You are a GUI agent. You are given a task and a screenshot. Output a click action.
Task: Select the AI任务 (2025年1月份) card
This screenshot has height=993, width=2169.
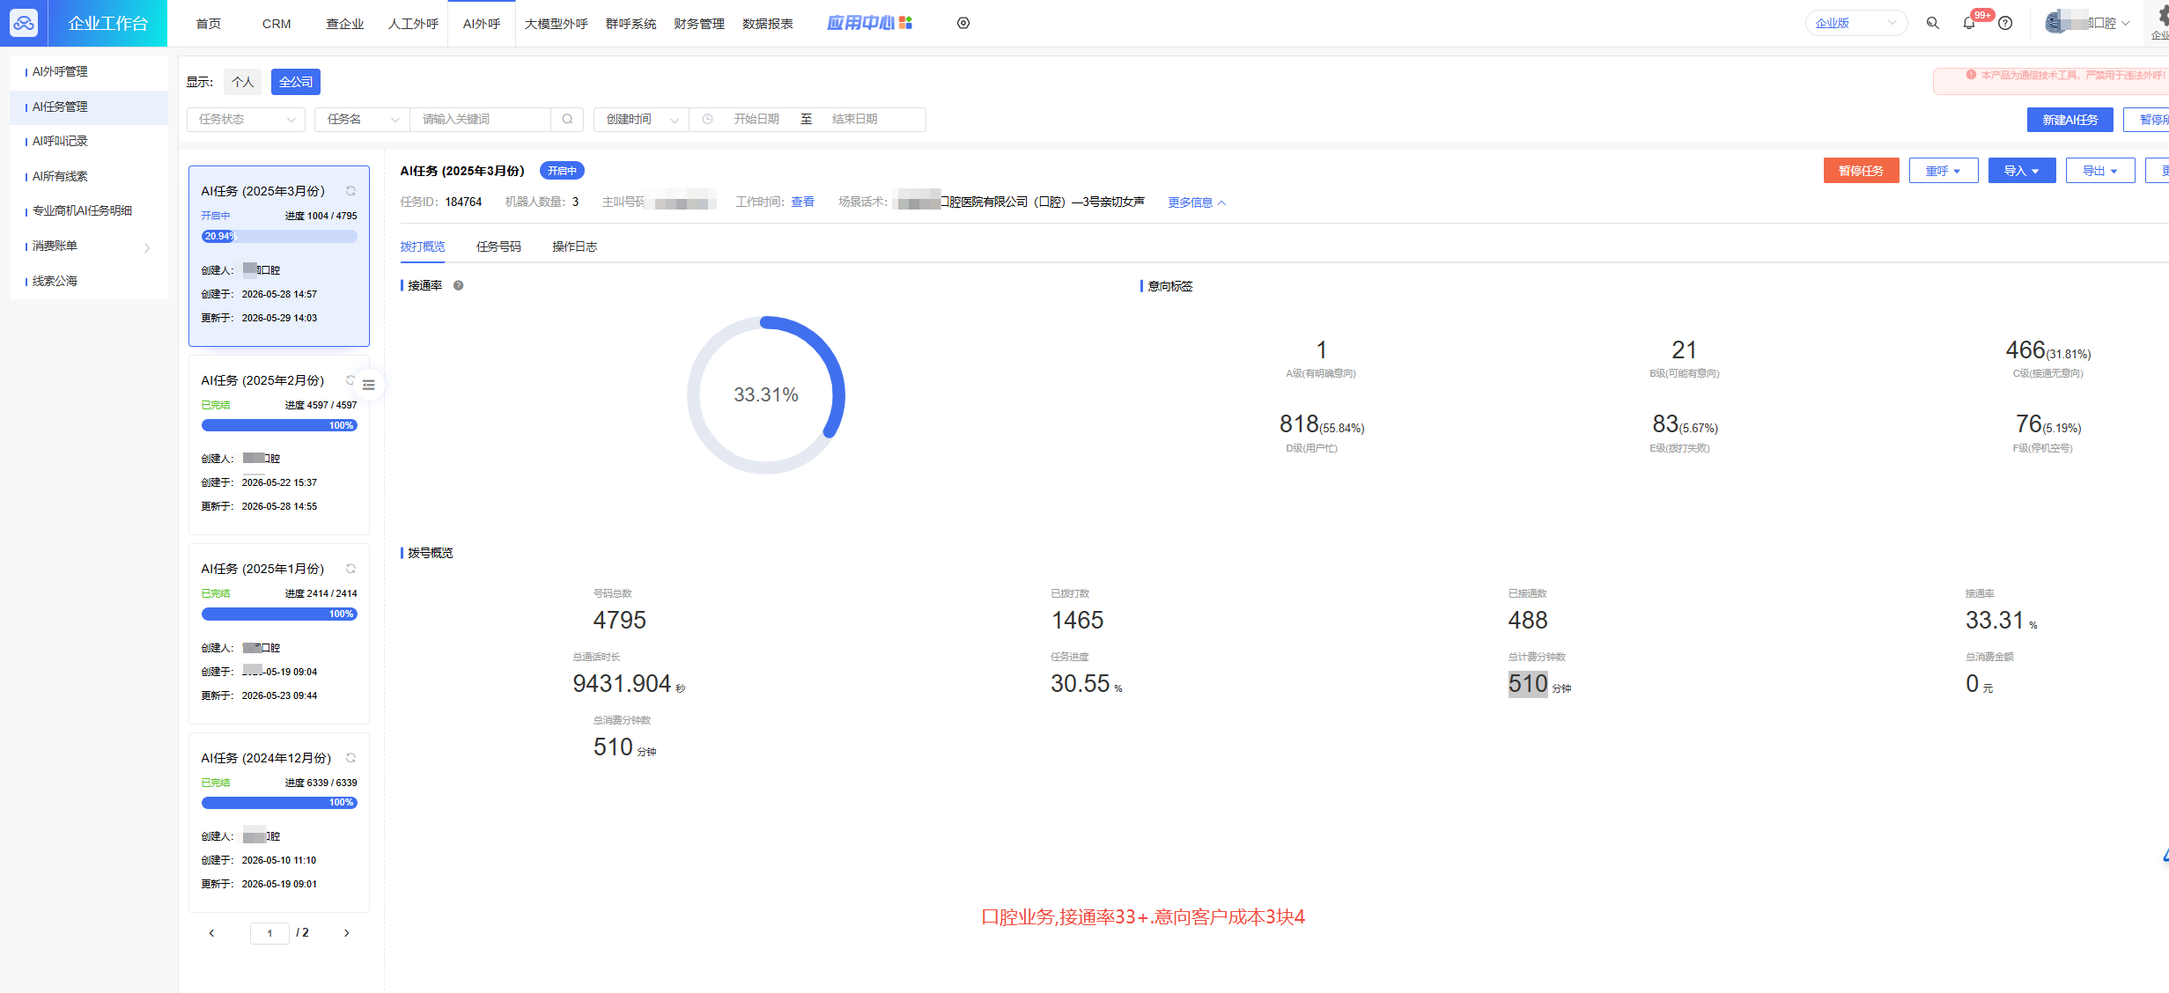pyautogui.click(x=279, y=634)
